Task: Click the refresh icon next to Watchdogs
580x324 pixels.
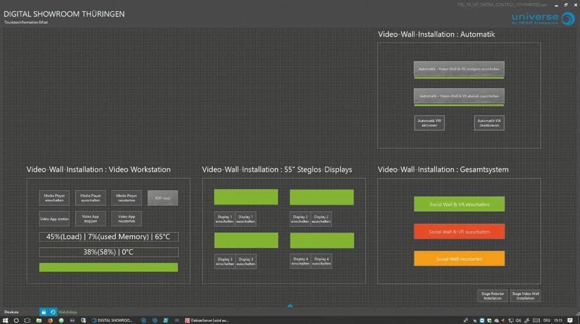Action: pos(52,312)
